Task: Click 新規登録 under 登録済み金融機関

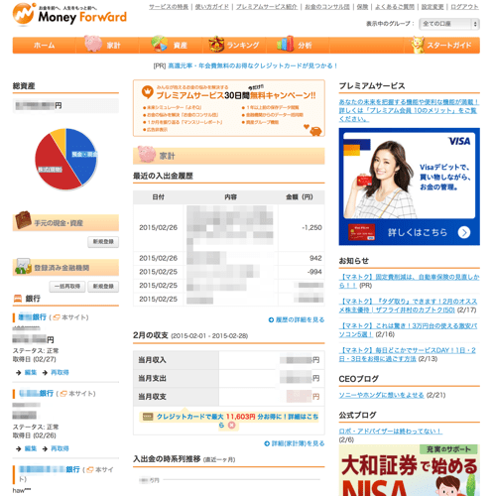Action: pos(103,287)
